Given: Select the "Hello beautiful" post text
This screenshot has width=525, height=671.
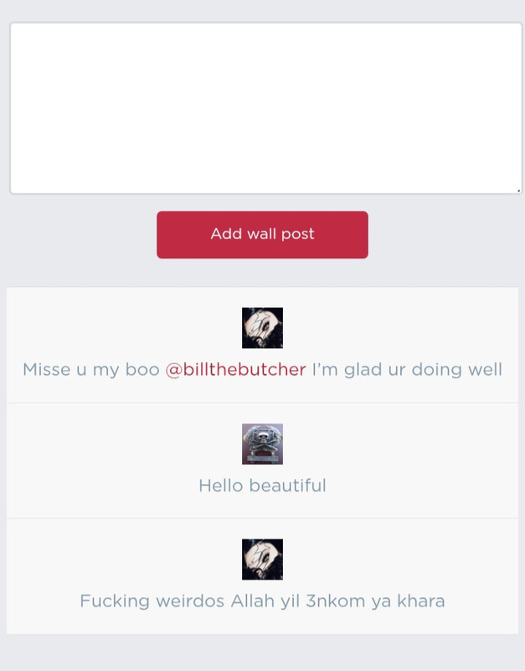Looking at the screenshot, I should pos(262,486).
